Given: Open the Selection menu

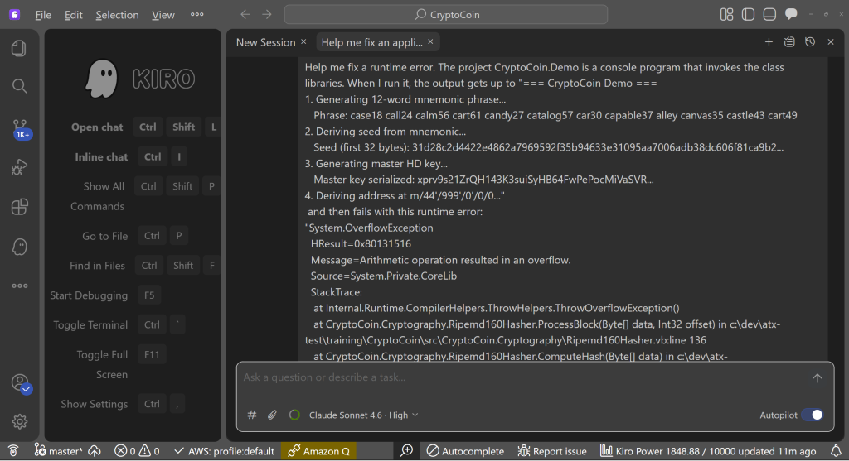Looking at the screenshot, I should pos(117,15).
